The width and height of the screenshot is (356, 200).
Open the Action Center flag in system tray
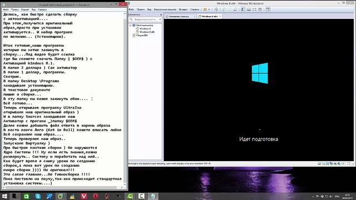pyautogui.click(x=318, y=196)
